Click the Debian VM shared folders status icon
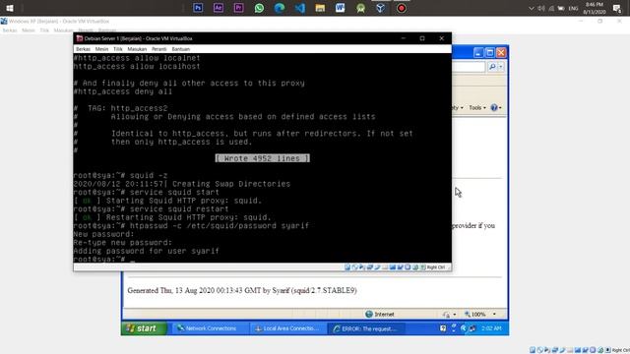Image resolution: width=630 pixels, height=354 pixels. click(x=385, y=267)
